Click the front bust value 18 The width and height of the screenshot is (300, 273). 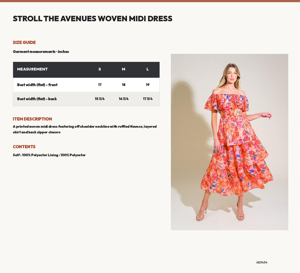pos(123,85)
